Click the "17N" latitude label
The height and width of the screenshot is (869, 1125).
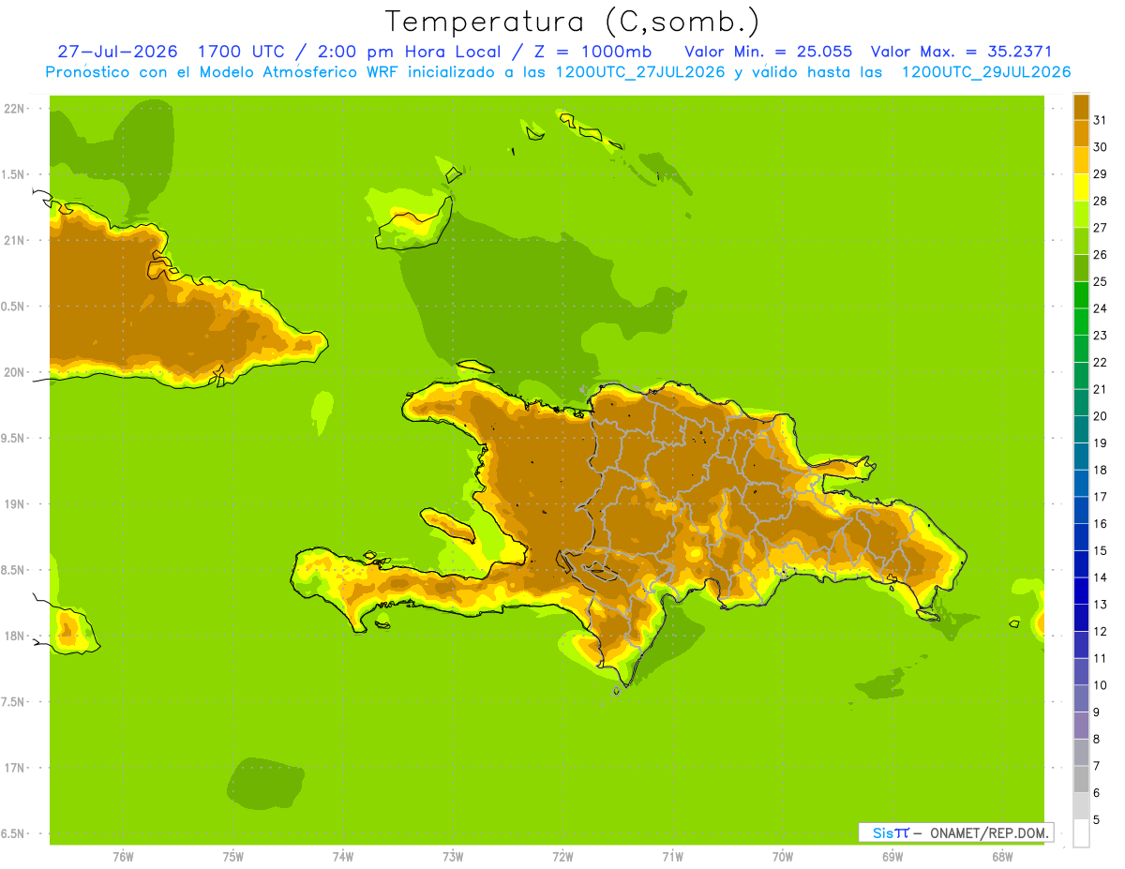(14, 768)
